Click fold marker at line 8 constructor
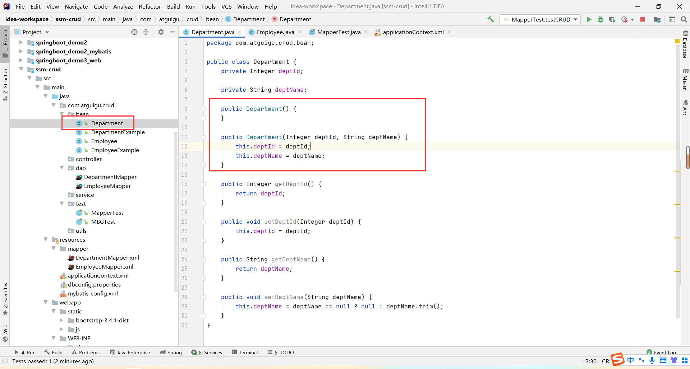 [204, 109]
